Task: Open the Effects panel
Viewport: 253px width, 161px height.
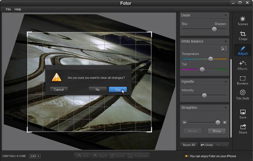Action: point(243,65)
